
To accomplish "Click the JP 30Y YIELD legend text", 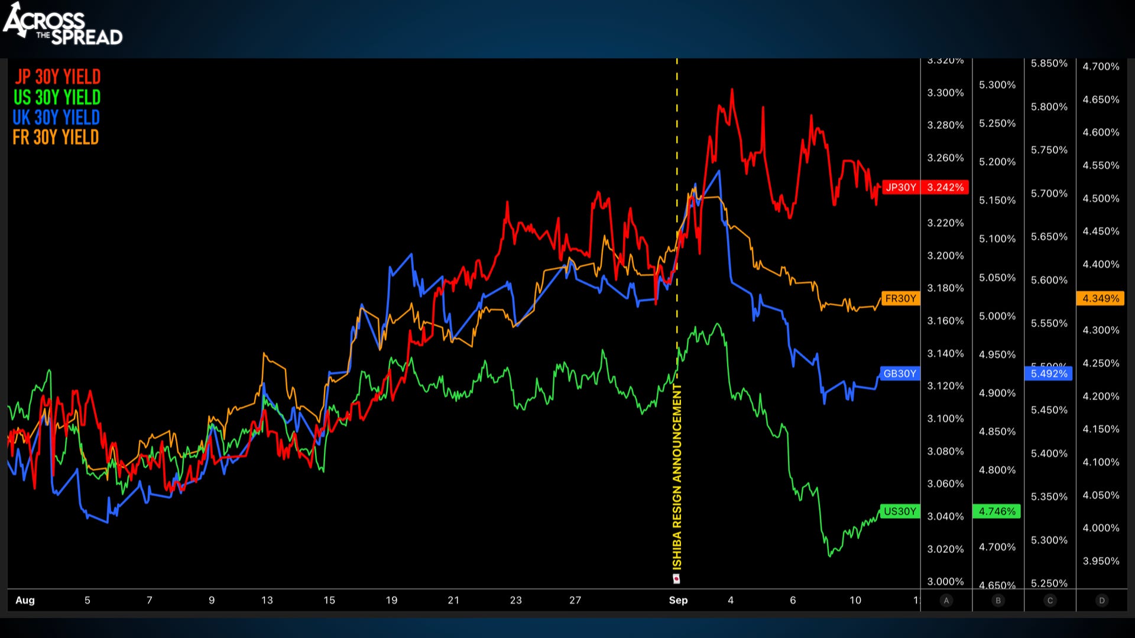I will [x=58, y=77].
